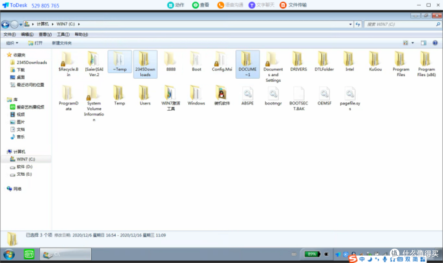Open Explorer help icon
443x263 pixels.
(x=435, y=43)
